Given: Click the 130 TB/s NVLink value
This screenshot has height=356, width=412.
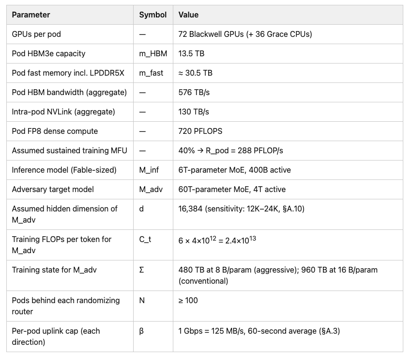Looking at the screenshot, I should point(194,112).
